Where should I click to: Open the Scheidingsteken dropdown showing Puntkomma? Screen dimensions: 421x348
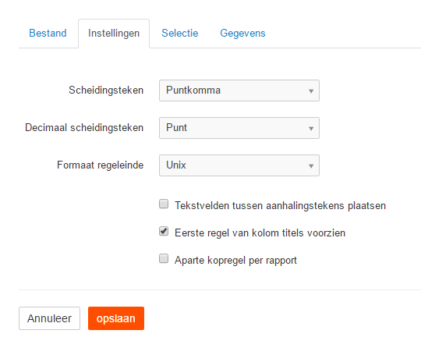[x=239, y=91]
